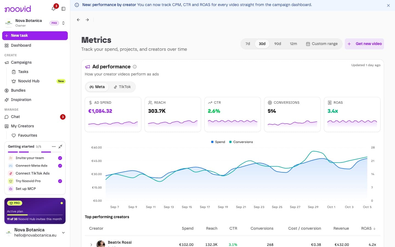Click the Set up MCP icon
The width and height of the screenshot is (395, 247).
[x=11, y=189]
